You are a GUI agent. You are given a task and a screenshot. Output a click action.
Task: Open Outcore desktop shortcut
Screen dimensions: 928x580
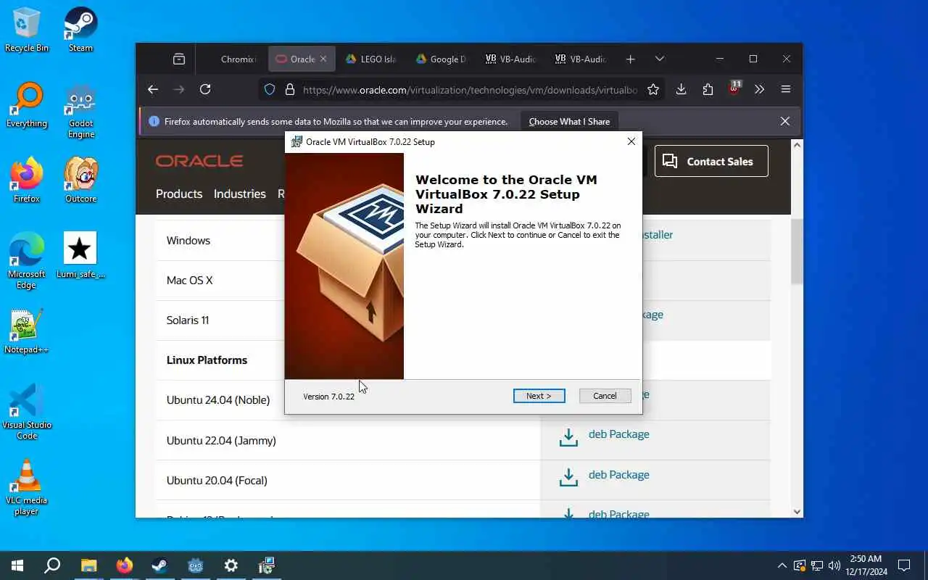80,181
